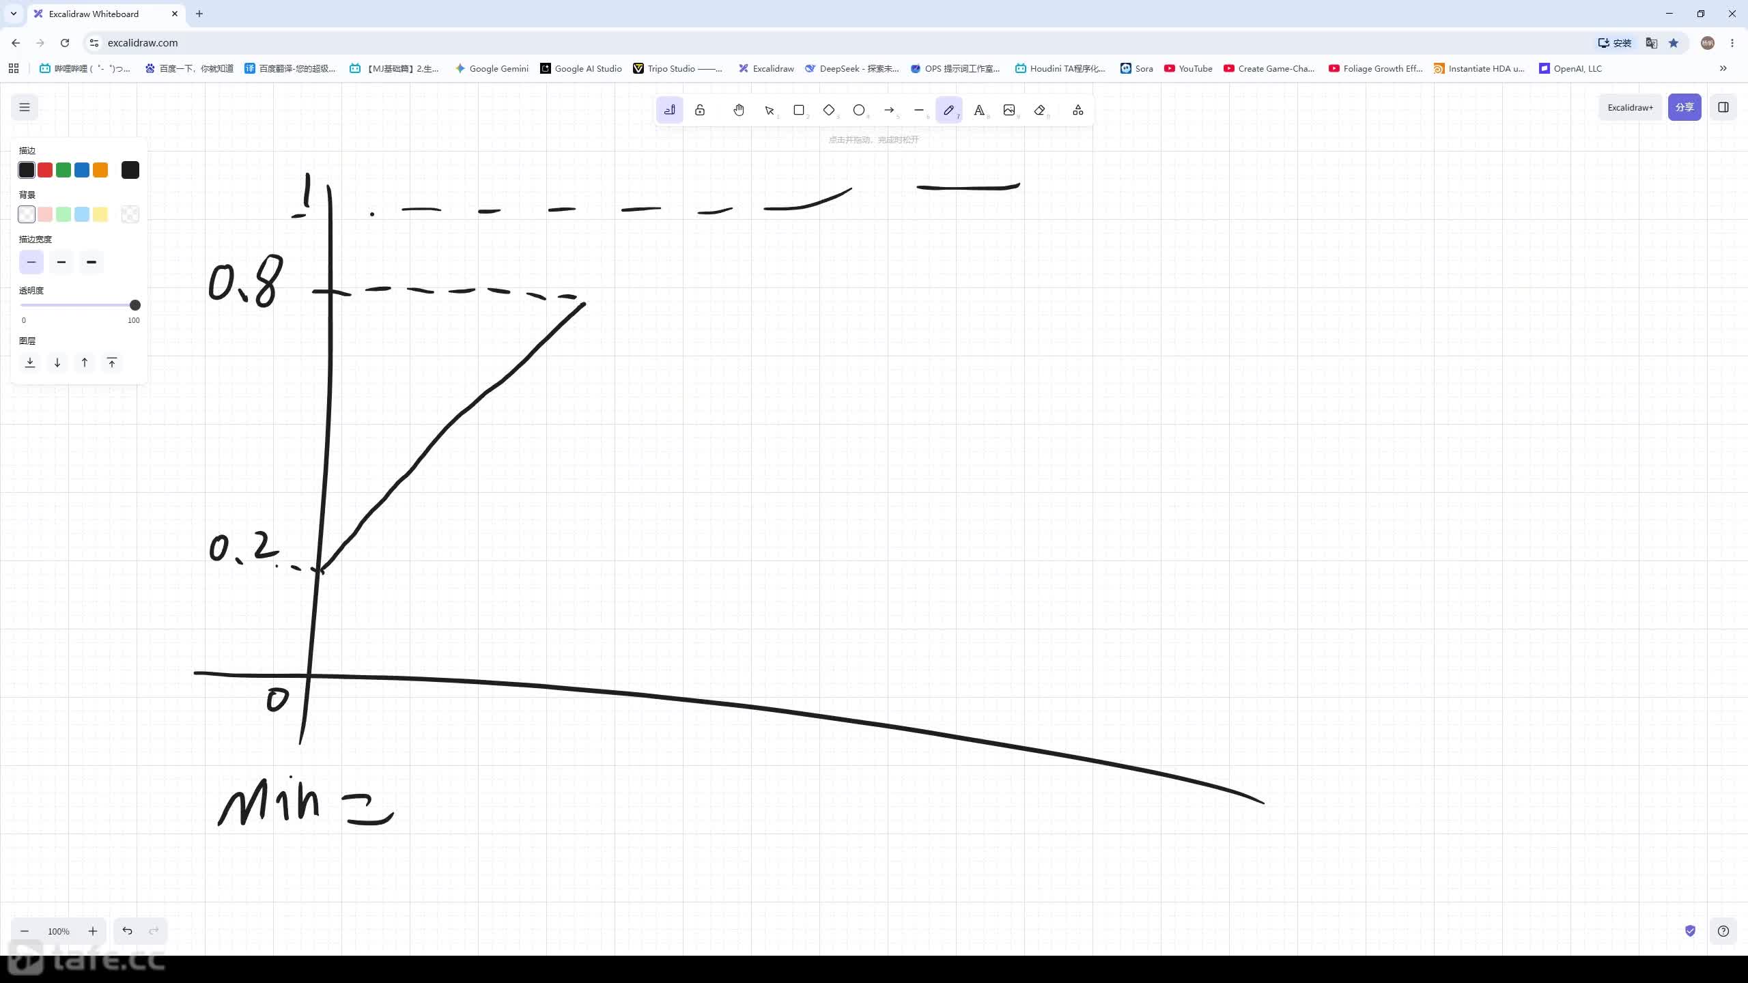The width and height of the screenshot is (1748, 983).
Task: Select the Rectangle shape tool
Action: [799, 110]
